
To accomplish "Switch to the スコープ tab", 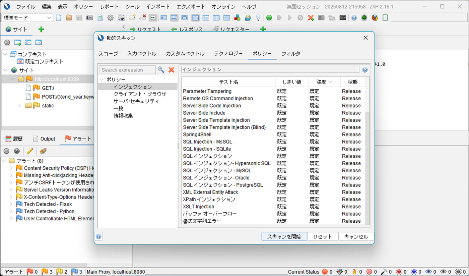I will (108, 54).
